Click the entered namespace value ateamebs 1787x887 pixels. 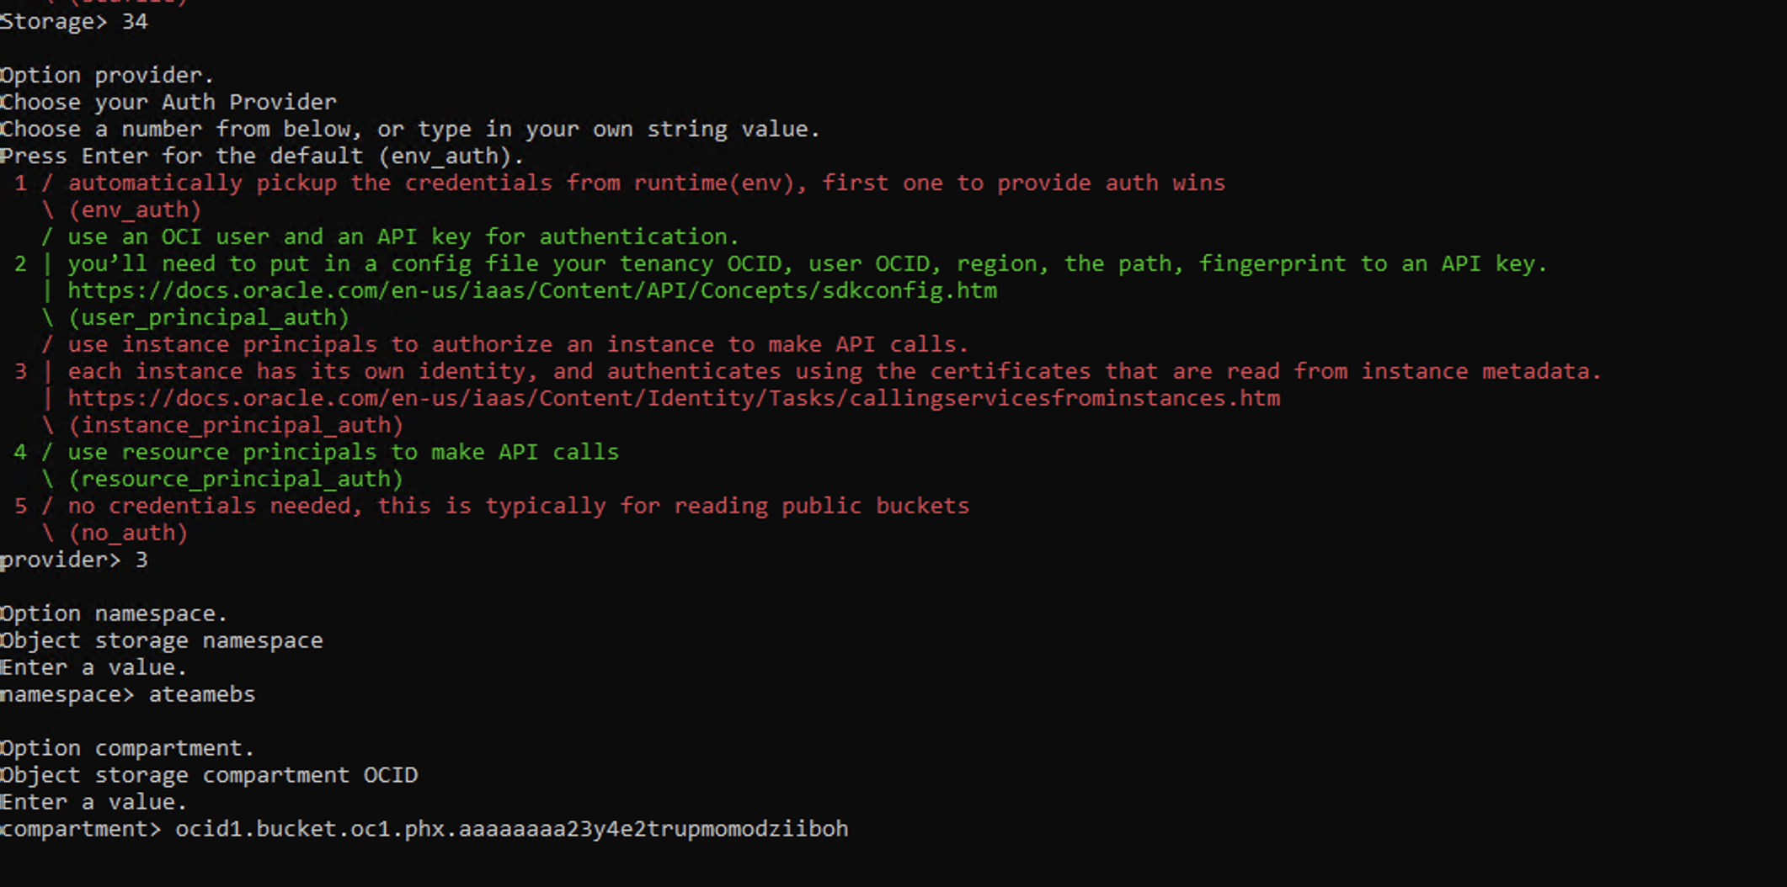point(201,694)
